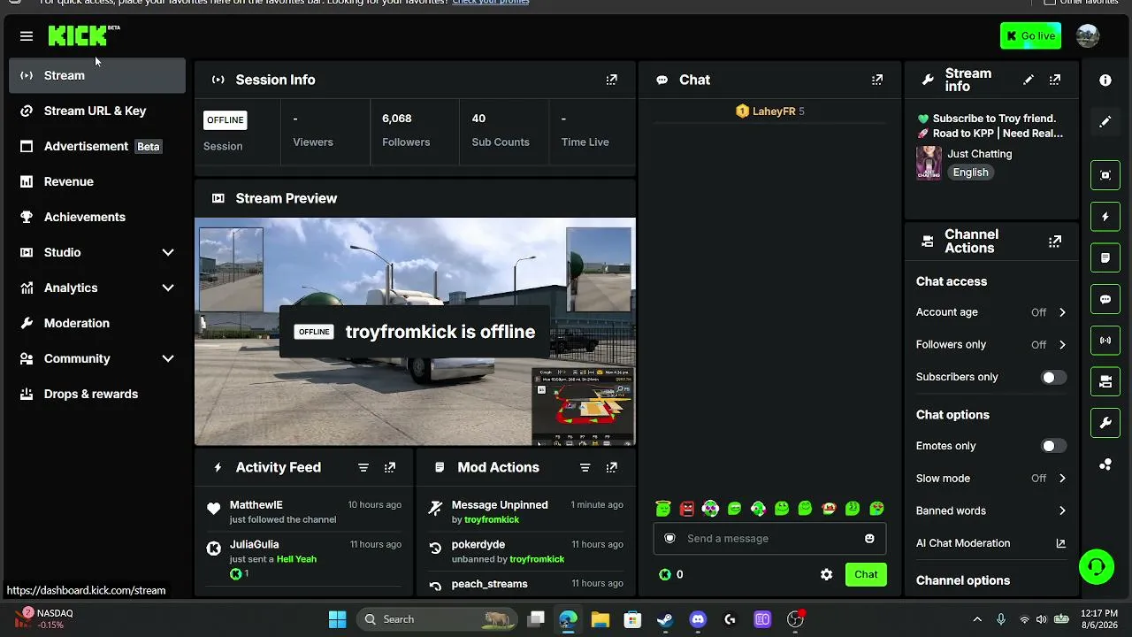Open the emoji picker in message box
1132x637 pixels.
(869, 539)
